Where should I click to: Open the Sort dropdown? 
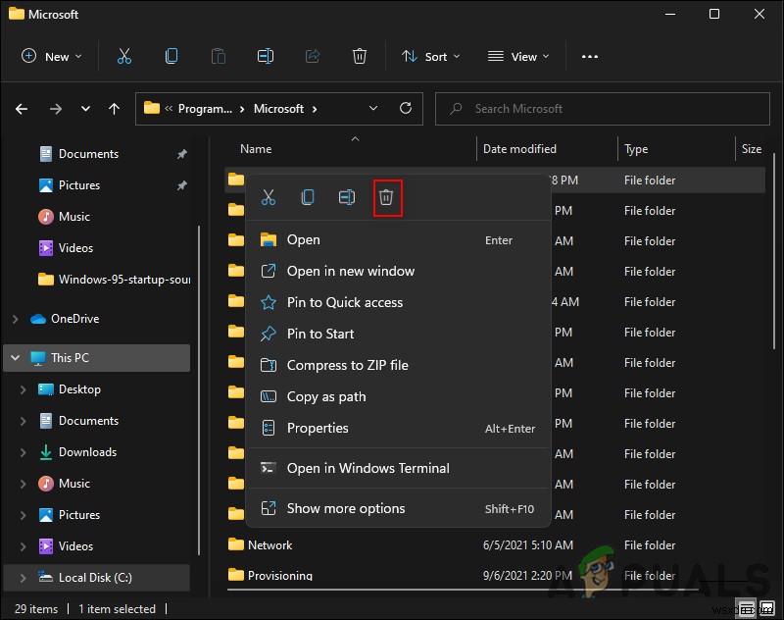tap(431, 56)
